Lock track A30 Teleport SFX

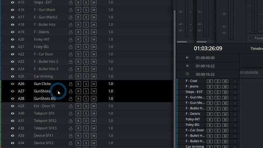click(x=71, y=113)
